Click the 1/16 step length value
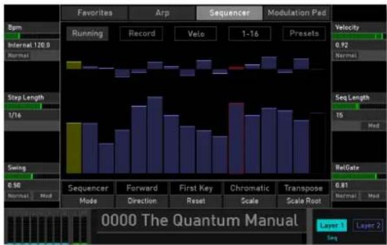Viewport: 387px width, 245px height. (15, 115)
